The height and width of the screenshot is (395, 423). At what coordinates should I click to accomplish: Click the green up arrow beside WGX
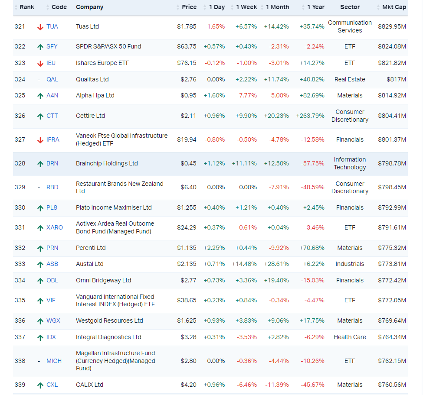tap(40, 321)
